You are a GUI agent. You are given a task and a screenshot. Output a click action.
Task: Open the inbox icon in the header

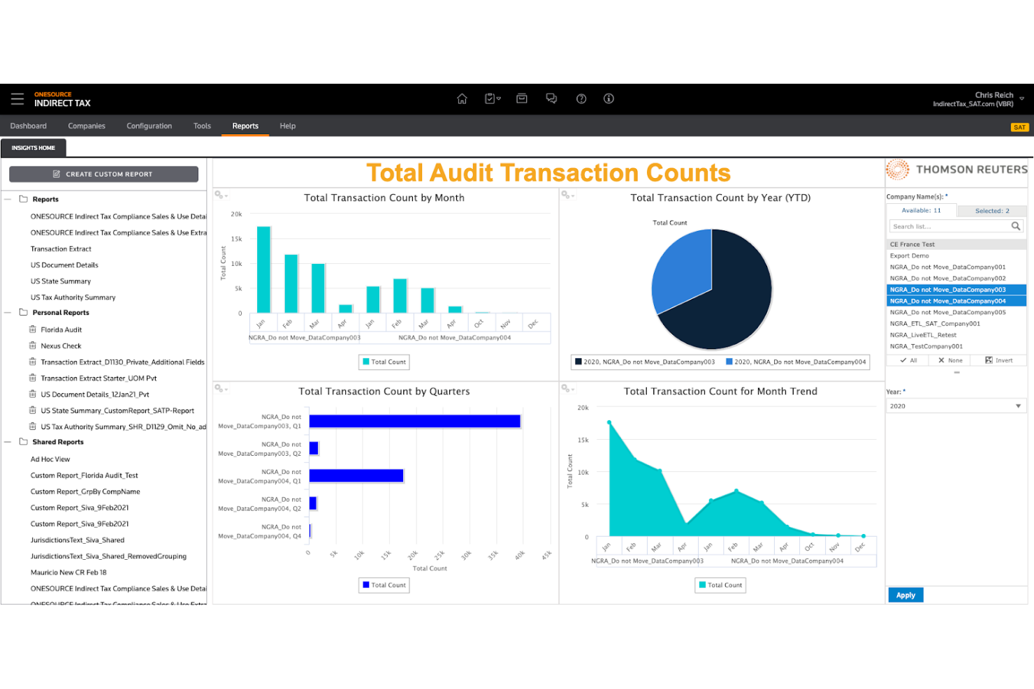tap(522, 98)
